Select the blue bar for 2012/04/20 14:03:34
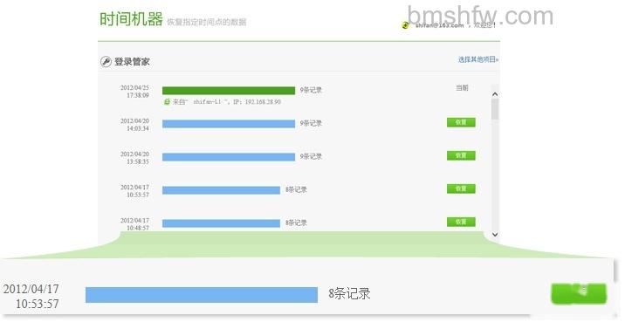The width and height of the screenshot is (625, 329). 229,124
